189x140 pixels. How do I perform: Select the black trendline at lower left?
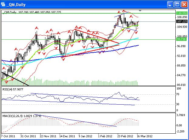coord(15,79)
